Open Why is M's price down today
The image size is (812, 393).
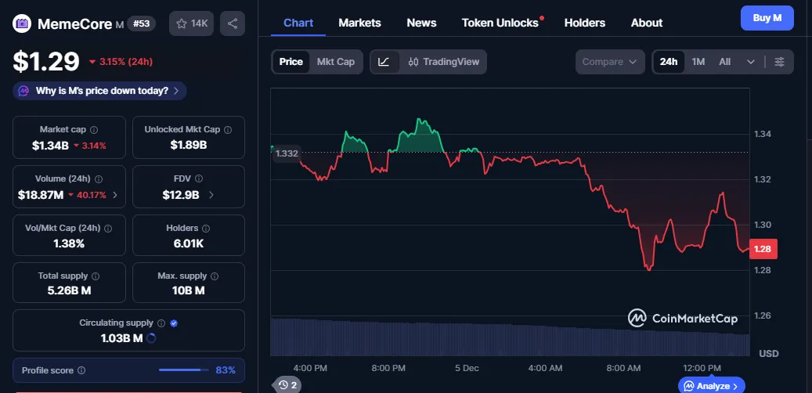click(x=99, y=91)
